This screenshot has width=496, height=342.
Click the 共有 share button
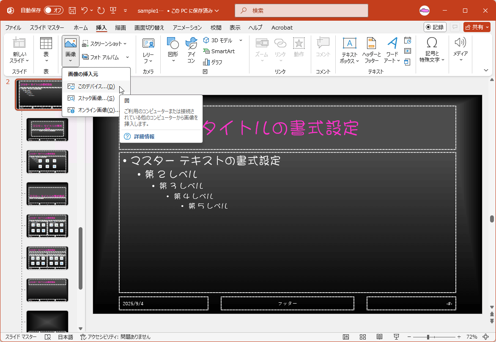(x=477, y=27)
